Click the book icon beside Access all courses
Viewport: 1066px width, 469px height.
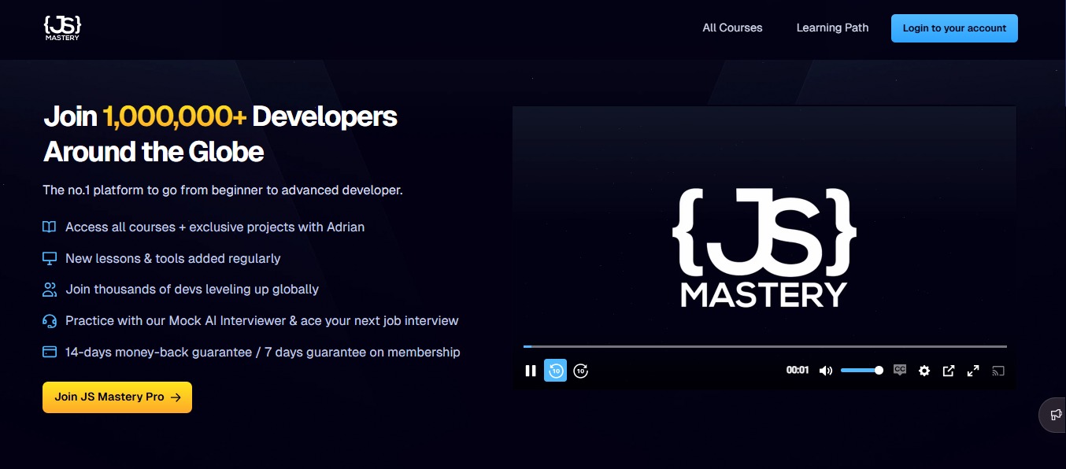(50, 227)
